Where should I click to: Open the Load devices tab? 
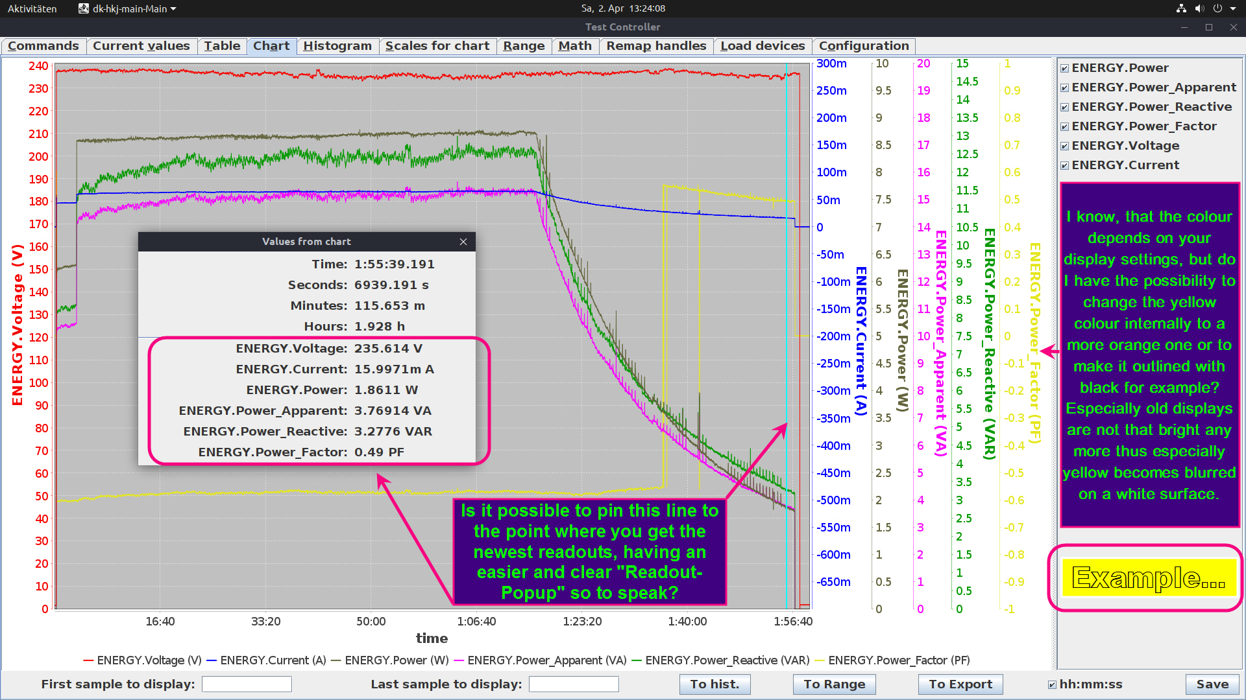click(x=762, y=46)
